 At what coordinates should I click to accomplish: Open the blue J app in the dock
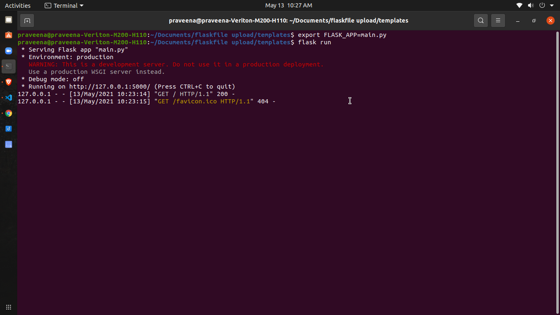[x=9, y=129]
